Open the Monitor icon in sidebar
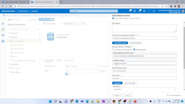185x104 pixels. point(3,35)
